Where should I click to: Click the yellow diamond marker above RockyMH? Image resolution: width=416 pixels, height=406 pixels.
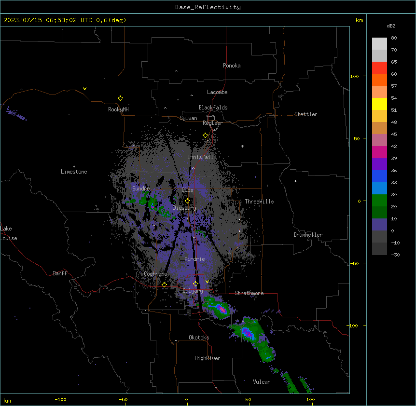point(121,98)
